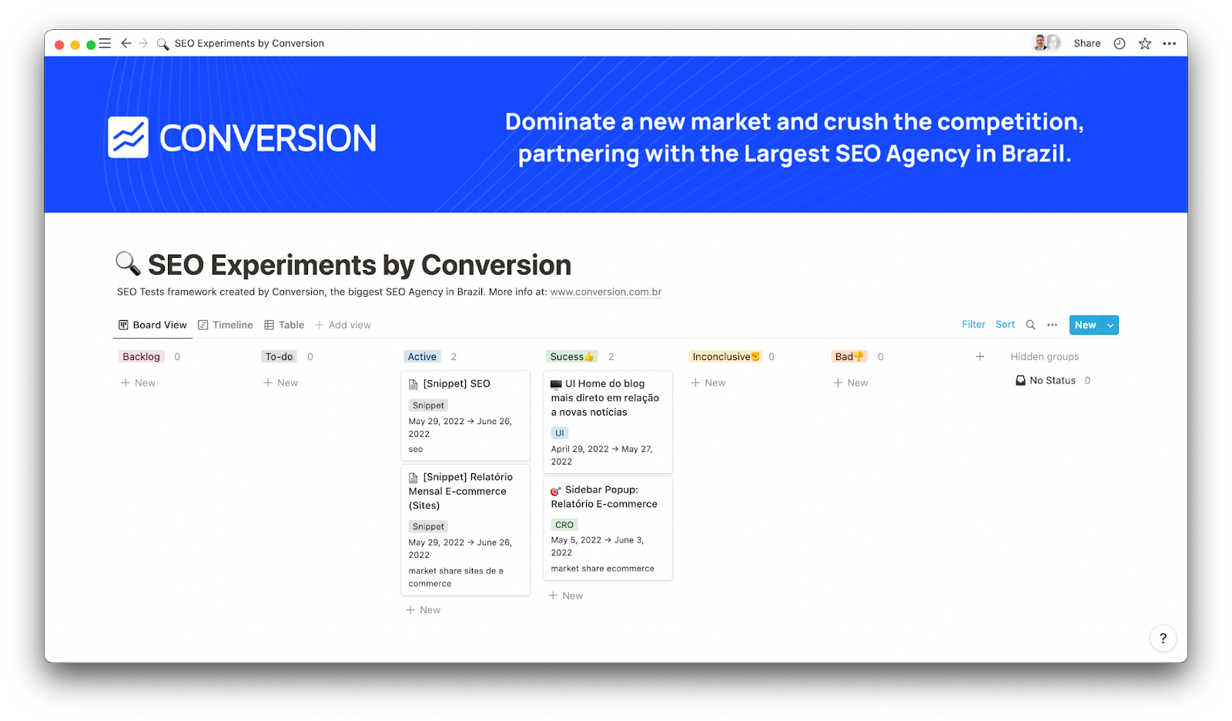The width and height of the screenshot is (1232, 721).
Task: Add a new card under Active column
Action: coord(423,610)
